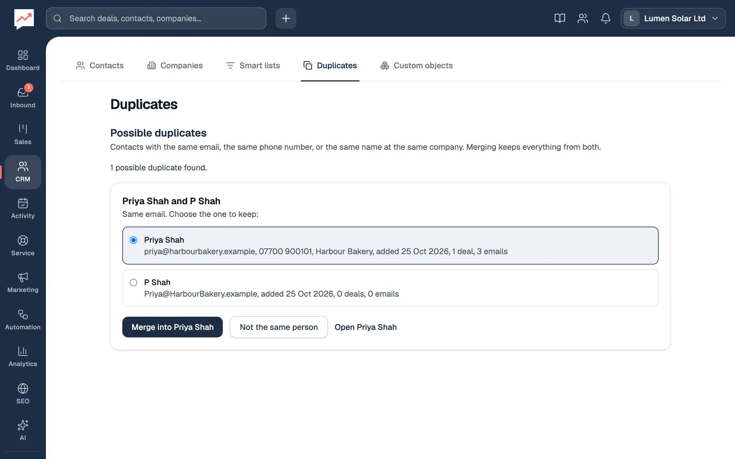
Task: Open the CRM section
Action: pos(23,172)
